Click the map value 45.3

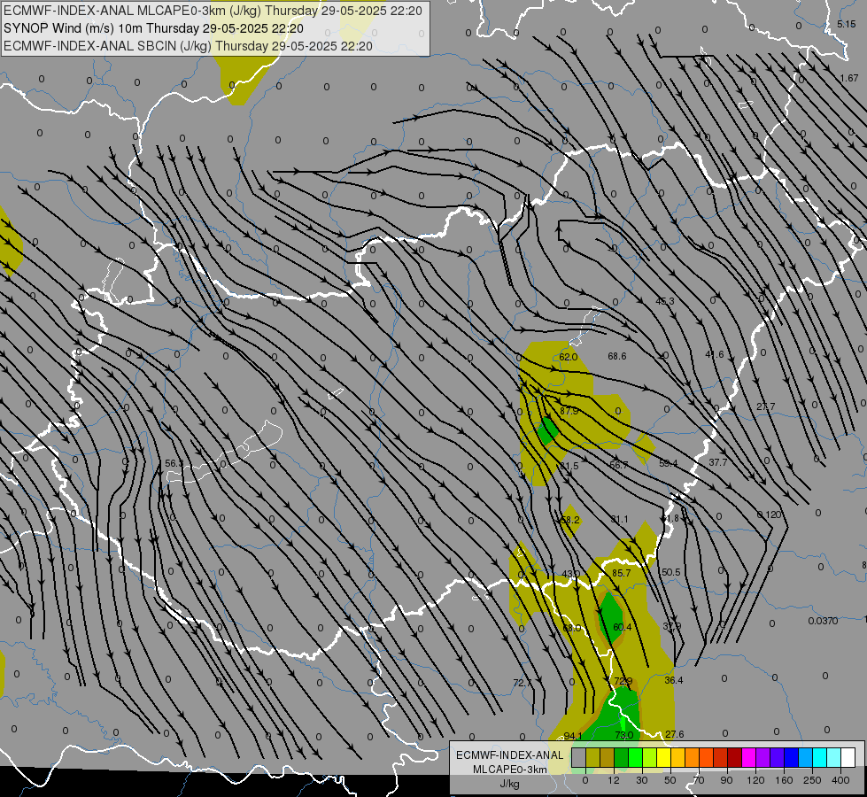point(665,301)
